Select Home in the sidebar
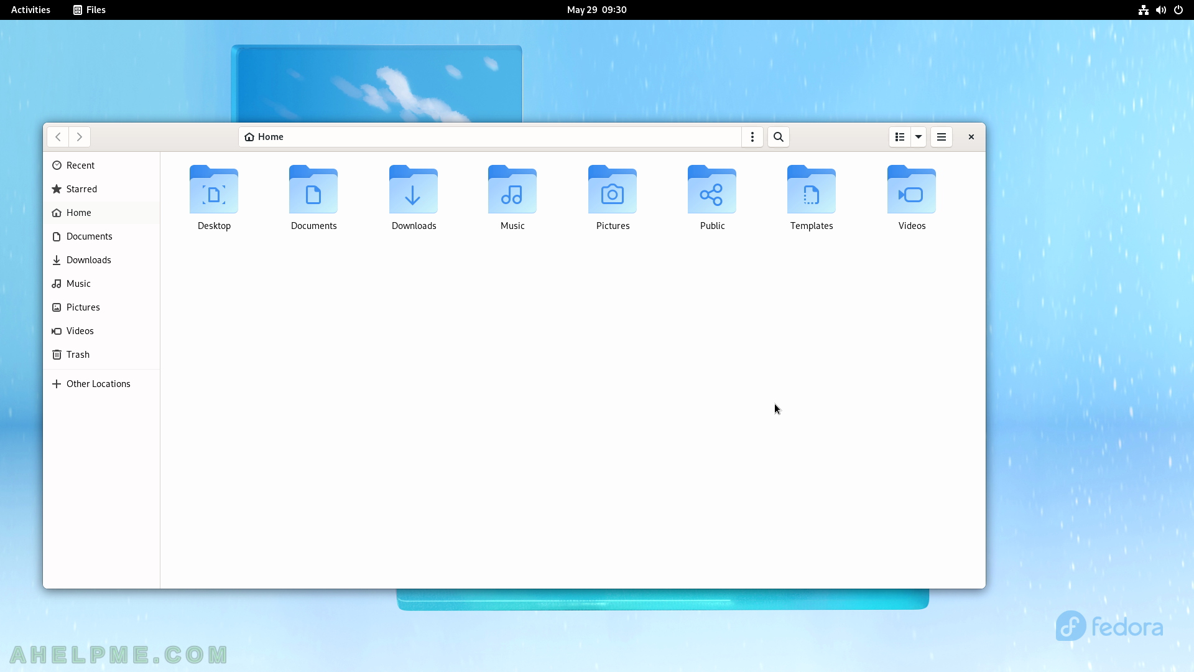Viewport: 1194px width, 672px height. click(101, 213)
